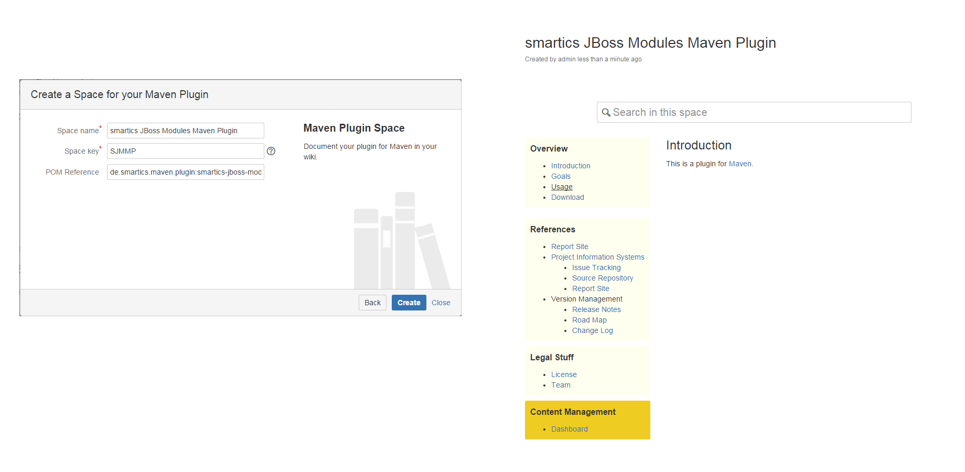965x472 pixels.
Task: Focus the Search in this space box
Action: click(x=754, y=112)
